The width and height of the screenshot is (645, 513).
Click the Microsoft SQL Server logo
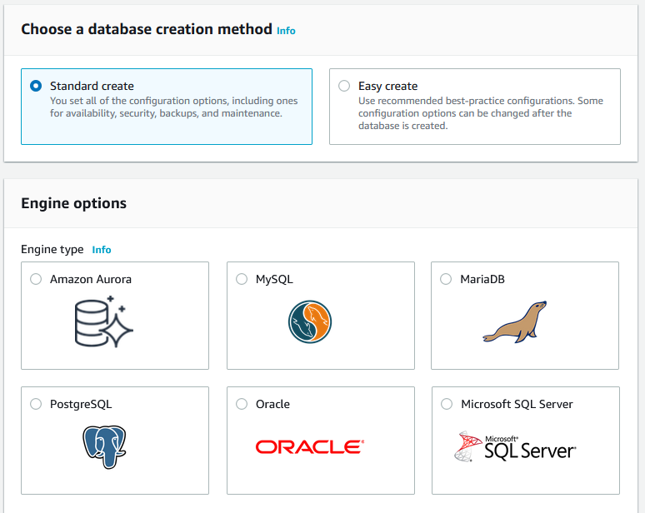point(515,447)
